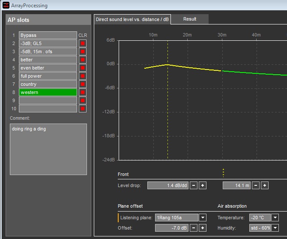Image resolution: width=287 pixels, height=239 pixels.
Task: Clear the 'western' slot via red button
Action: coord(83,92)
